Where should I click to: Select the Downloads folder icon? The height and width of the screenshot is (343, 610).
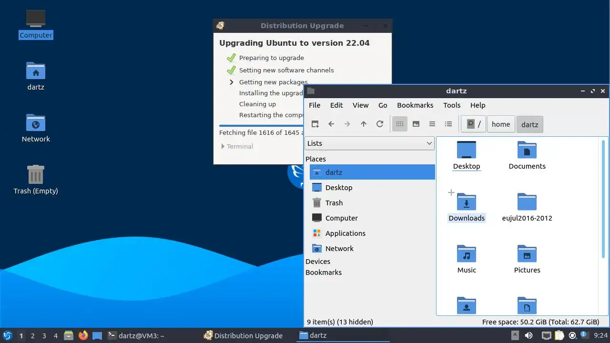coord(467,202)
